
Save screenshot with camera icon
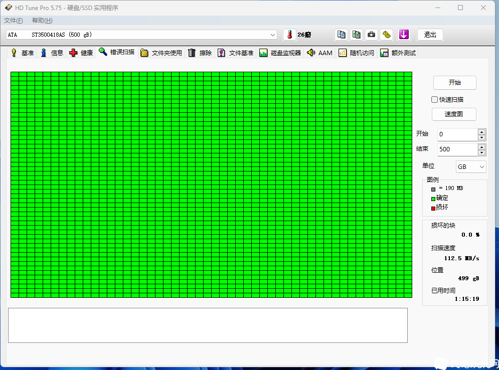click(x=372, y=35)
